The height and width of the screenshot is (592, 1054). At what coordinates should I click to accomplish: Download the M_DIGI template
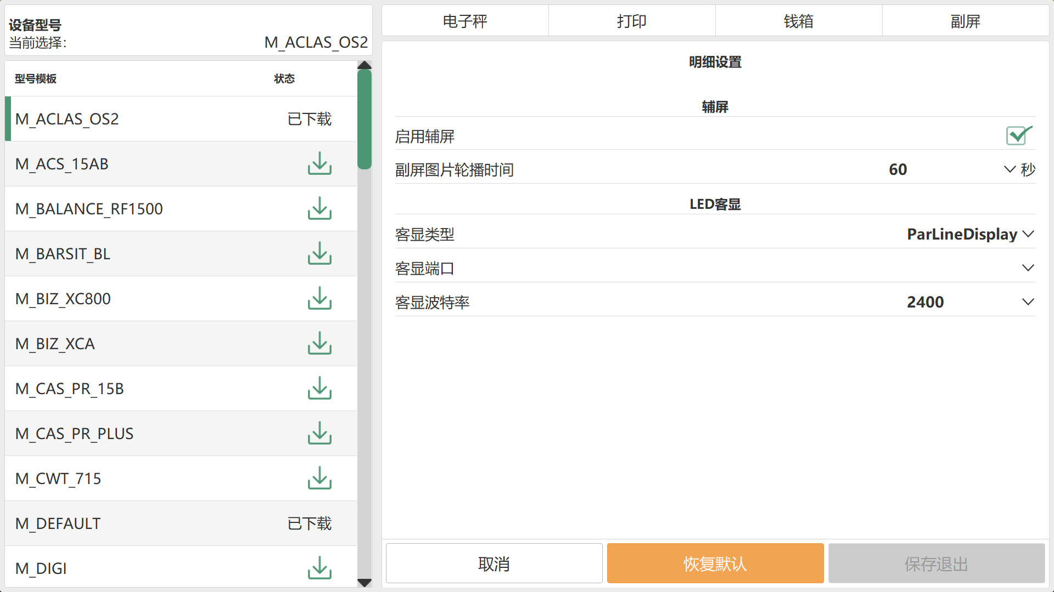click(319, 568)
